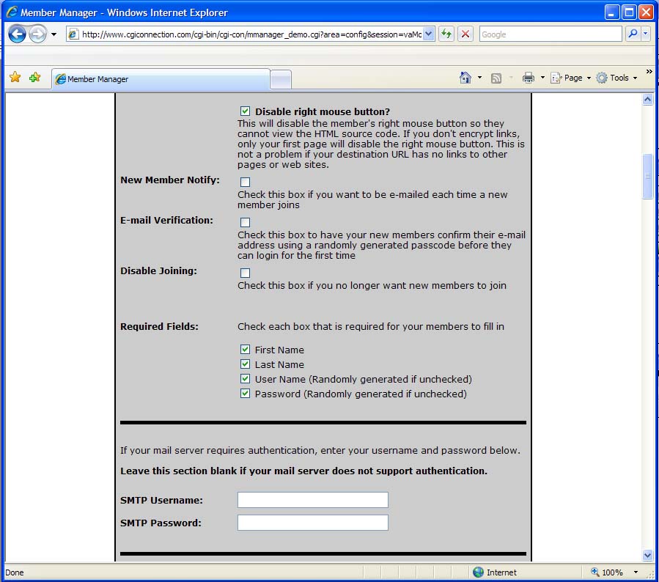Maximize the Internet Explorer window
Viewport: 659px width, 582px height.
pos(629,12)
